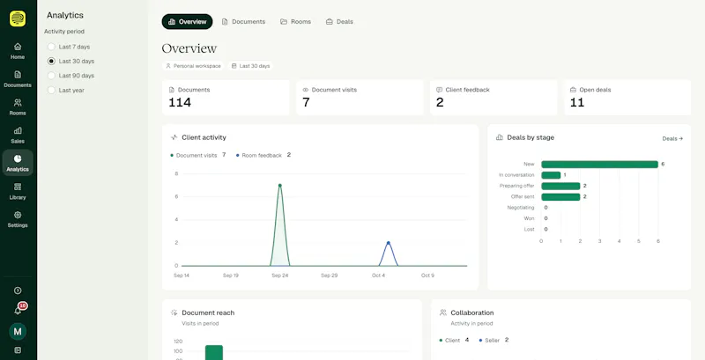Click the Analytics panel title
Viewport: 705px width, 360px height.
click(x=65, y=15)
